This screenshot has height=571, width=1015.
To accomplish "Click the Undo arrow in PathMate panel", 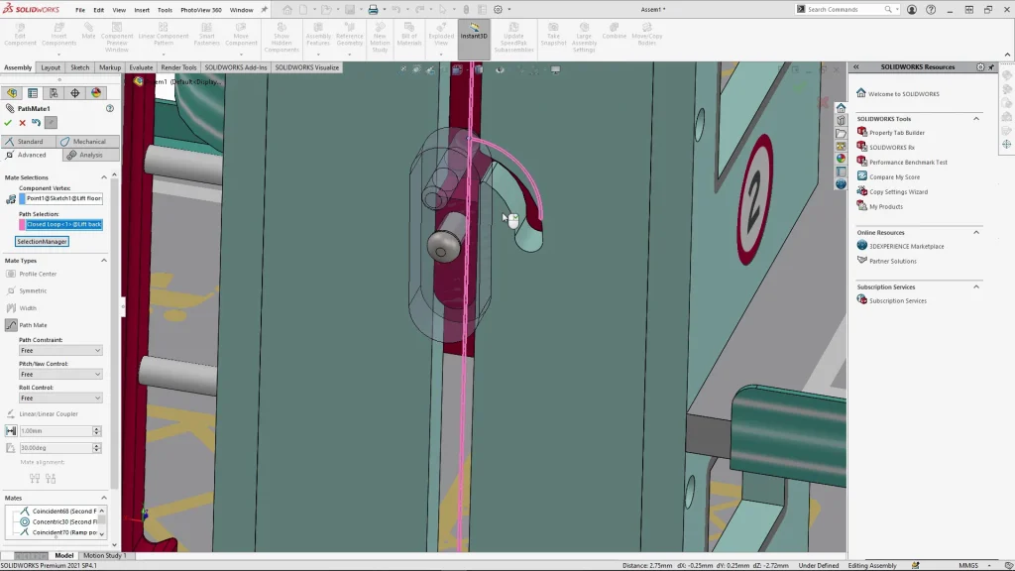I will [x=36, y=123].
